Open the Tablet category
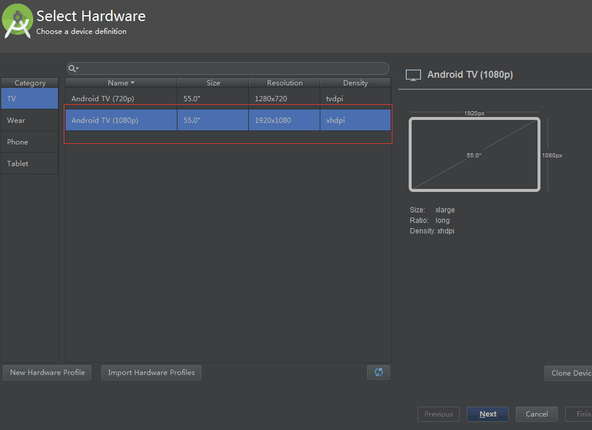The width and height of the screenshot is (592, 430). (29, 164)
